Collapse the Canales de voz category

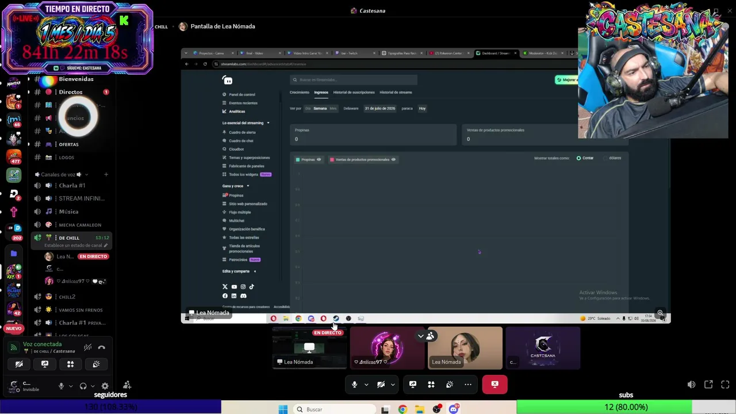[61, 174]
